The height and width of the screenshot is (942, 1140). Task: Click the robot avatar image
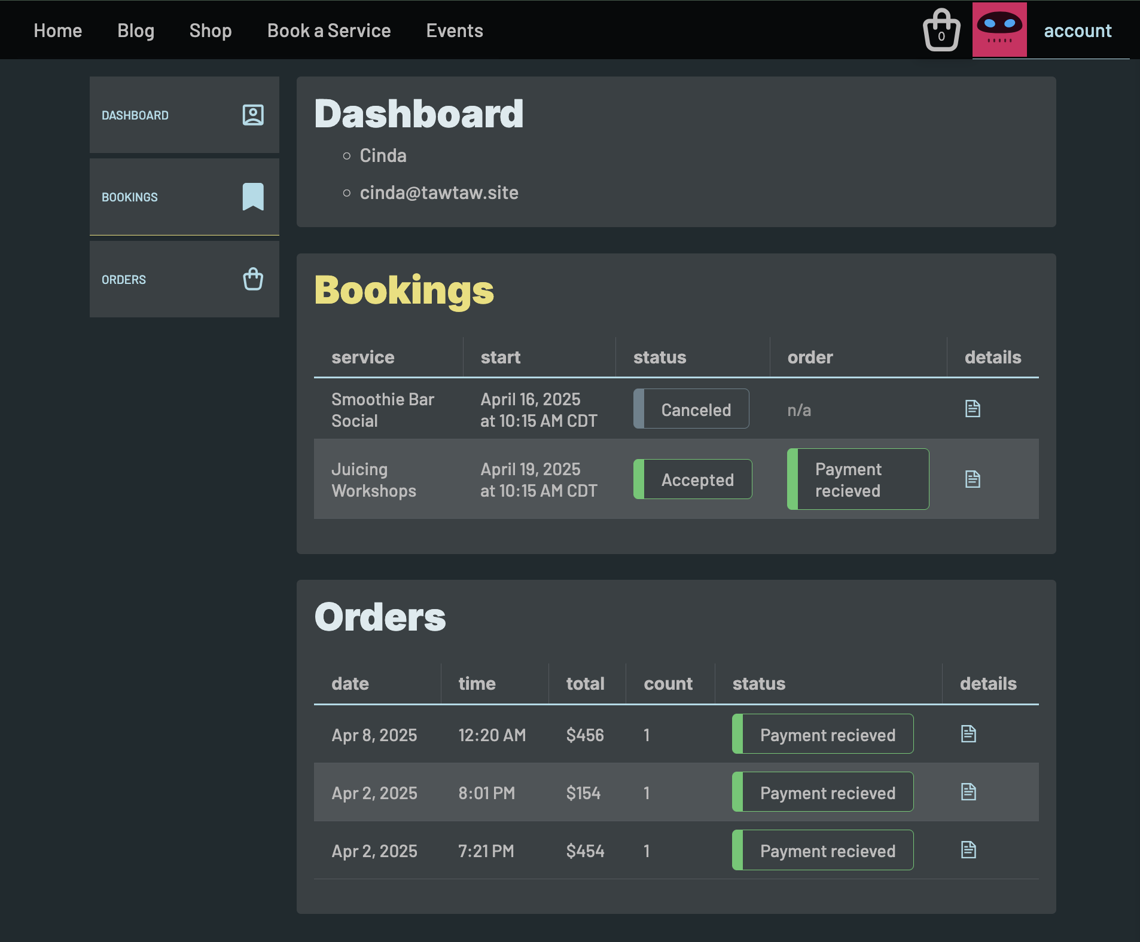(999, 30)
